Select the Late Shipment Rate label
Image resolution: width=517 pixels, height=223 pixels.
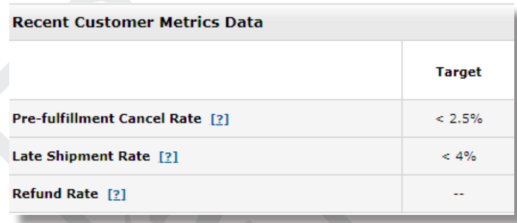[x=81, y=156]
